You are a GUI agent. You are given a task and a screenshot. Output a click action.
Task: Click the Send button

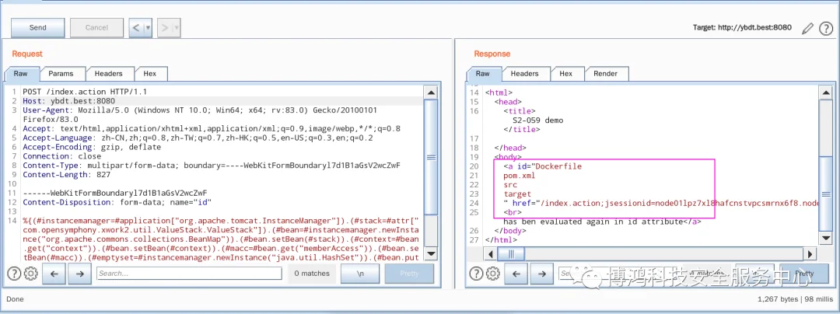coord(37,28)
